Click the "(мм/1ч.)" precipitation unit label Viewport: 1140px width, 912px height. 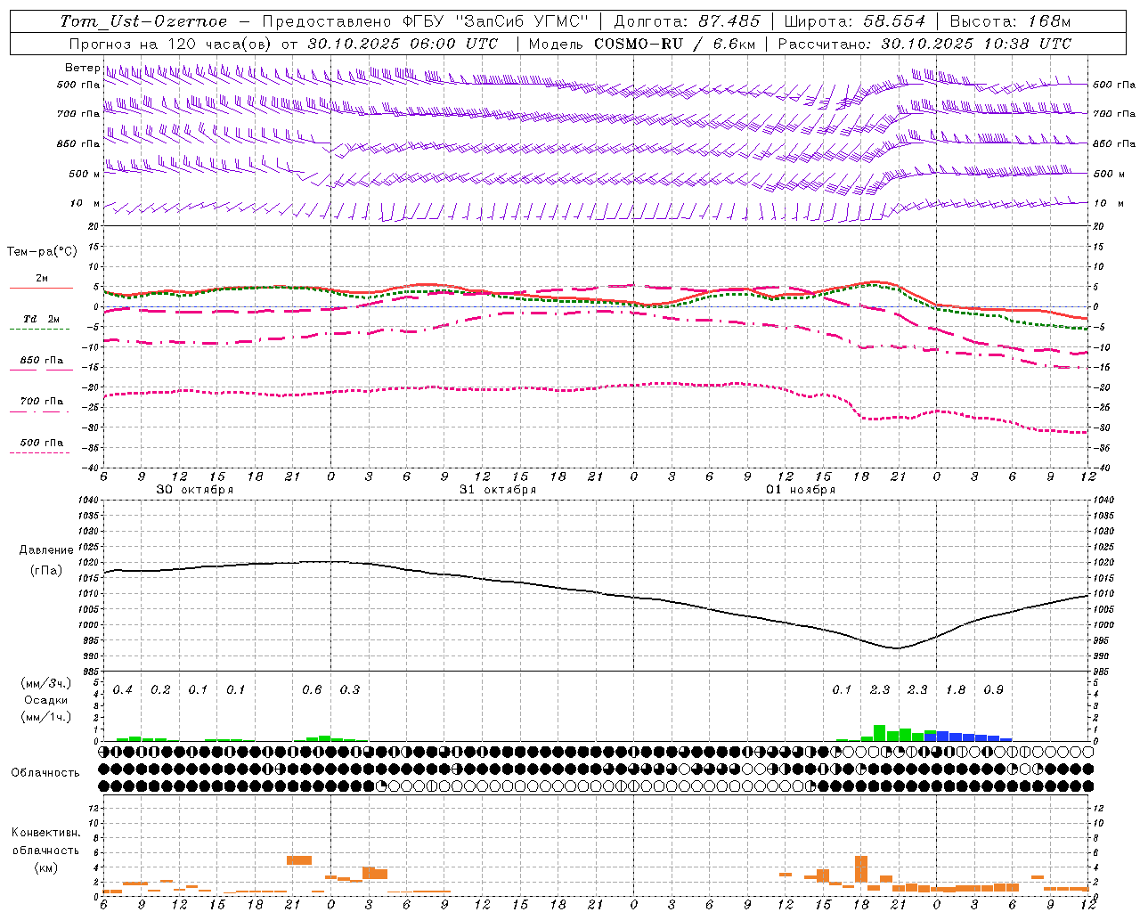(45, 717)
